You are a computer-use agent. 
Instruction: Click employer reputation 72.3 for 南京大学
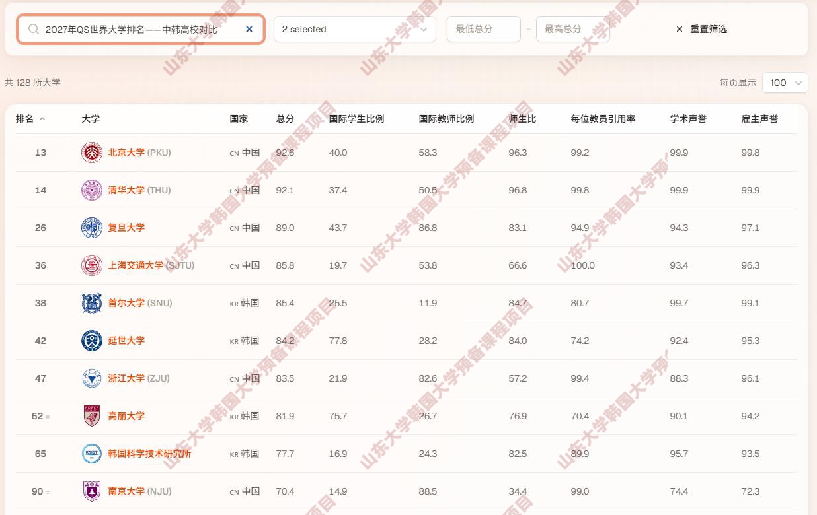[750, 491]
